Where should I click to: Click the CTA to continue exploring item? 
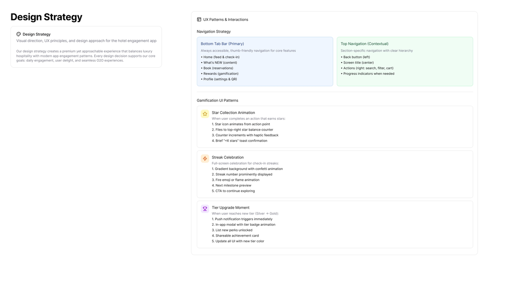pyautogui.click(x=235, y=191)
